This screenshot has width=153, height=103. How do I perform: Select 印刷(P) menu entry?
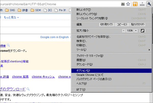(111, 45)
